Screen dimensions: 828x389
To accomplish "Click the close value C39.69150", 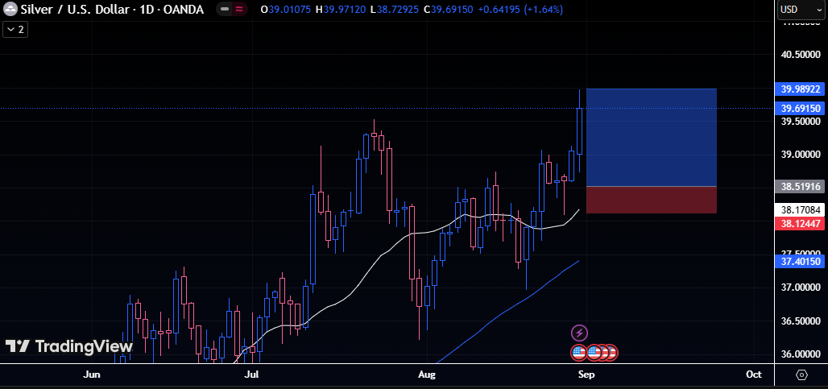I will pyautogui.click(x=449, y=10).
